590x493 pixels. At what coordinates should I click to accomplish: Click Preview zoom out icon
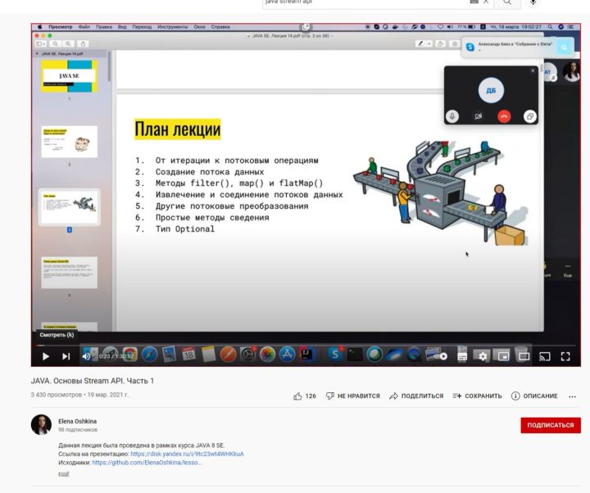(56, 43)
